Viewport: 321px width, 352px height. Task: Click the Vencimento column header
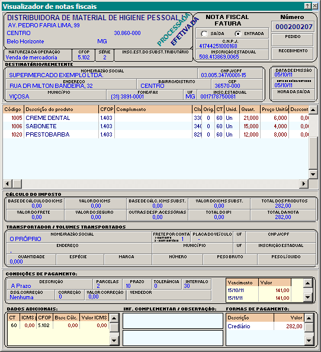242,283
